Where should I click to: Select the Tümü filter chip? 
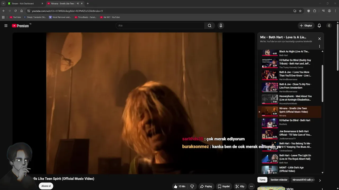click(x=262, y=180)
